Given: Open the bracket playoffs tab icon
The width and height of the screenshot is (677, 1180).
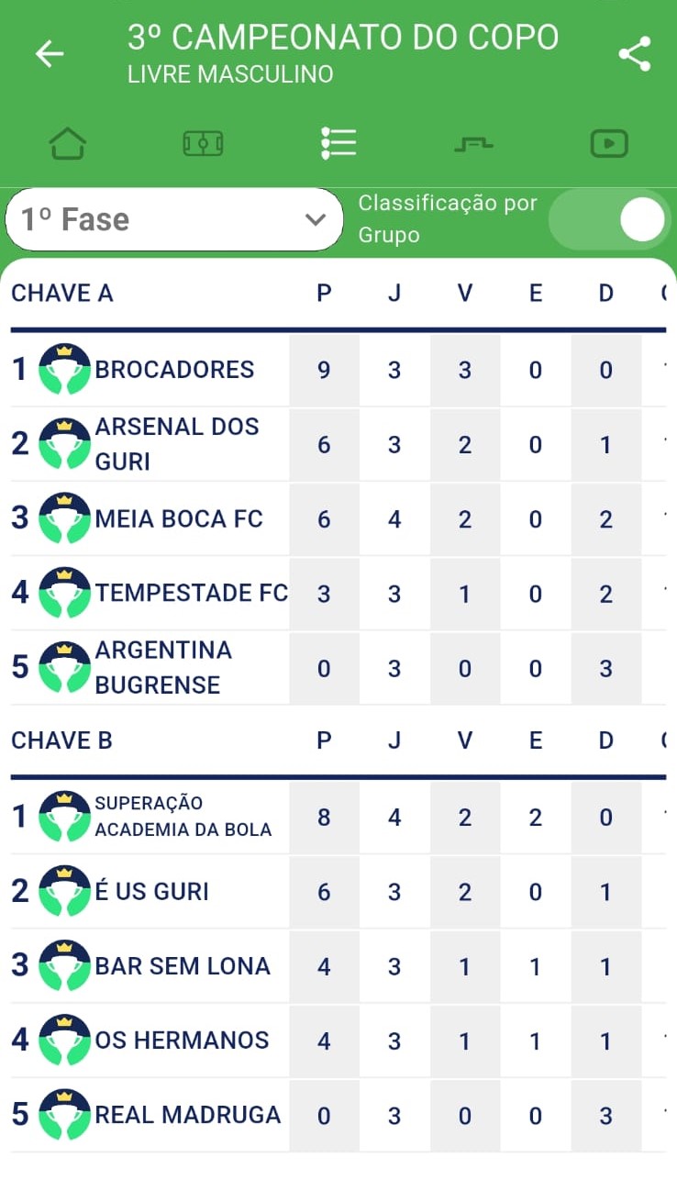Looking at the screenshot, I should click(473, 144).
